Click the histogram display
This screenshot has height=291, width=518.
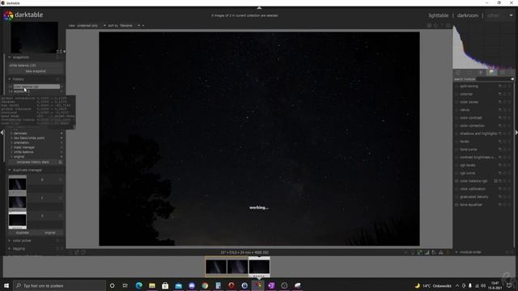click(484, 47)
